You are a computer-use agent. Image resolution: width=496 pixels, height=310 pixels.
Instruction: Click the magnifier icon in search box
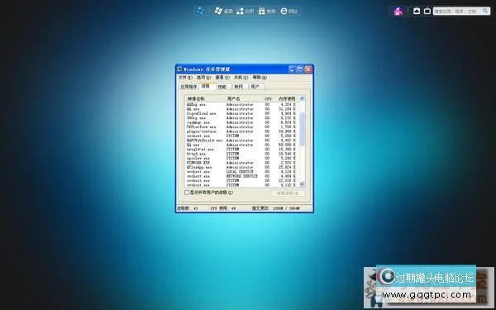485,11
